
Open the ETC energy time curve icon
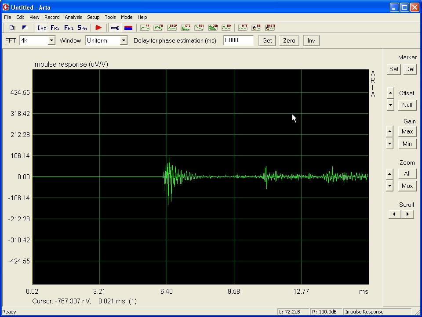click(x=186, y=27)
